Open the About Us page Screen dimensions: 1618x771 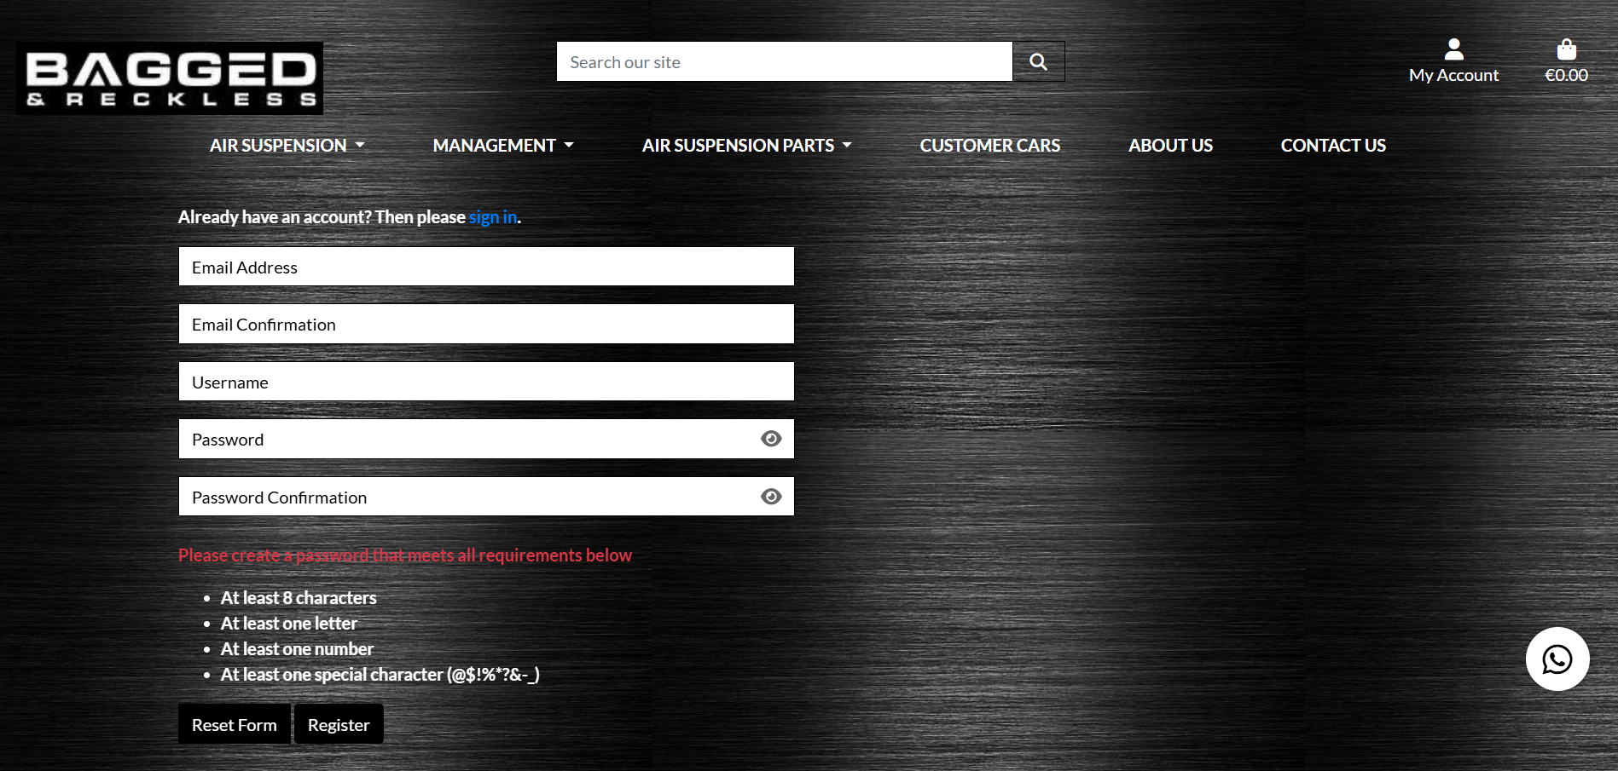(x=1170, y=145)
